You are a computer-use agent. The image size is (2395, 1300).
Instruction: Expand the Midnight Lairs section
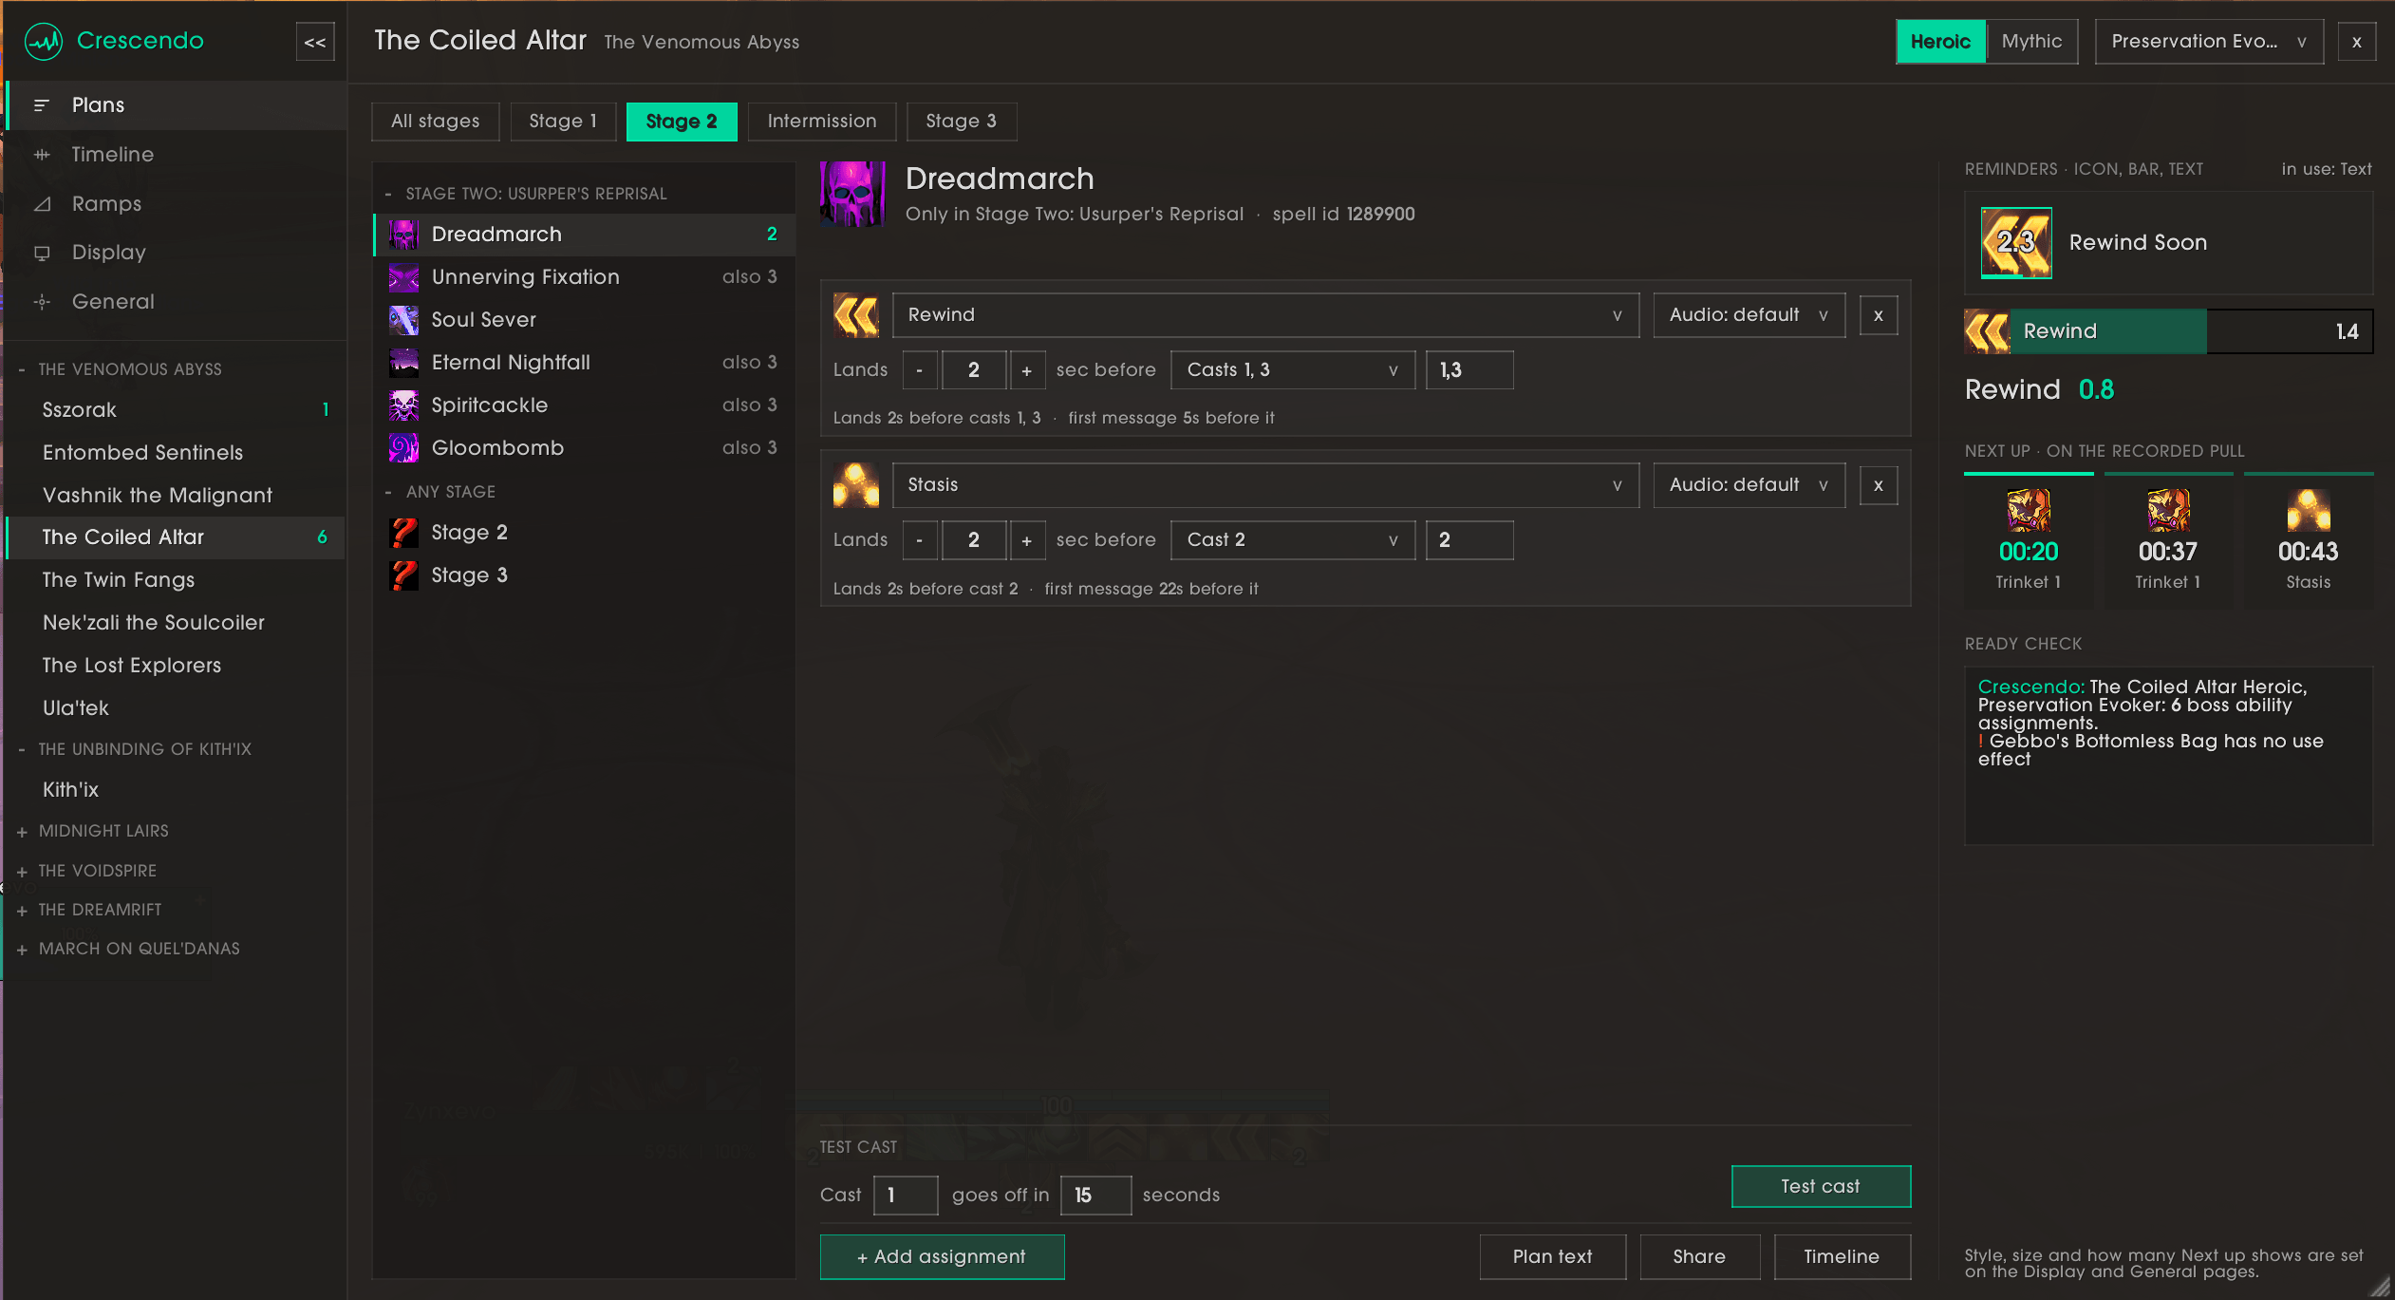coord(103,831)
